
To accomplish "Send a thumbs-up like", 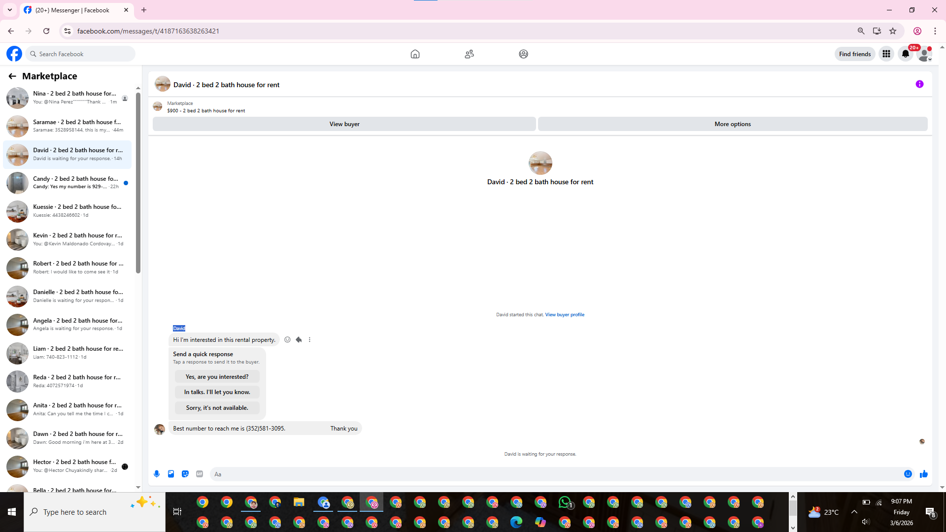I will tap(924, 474).
